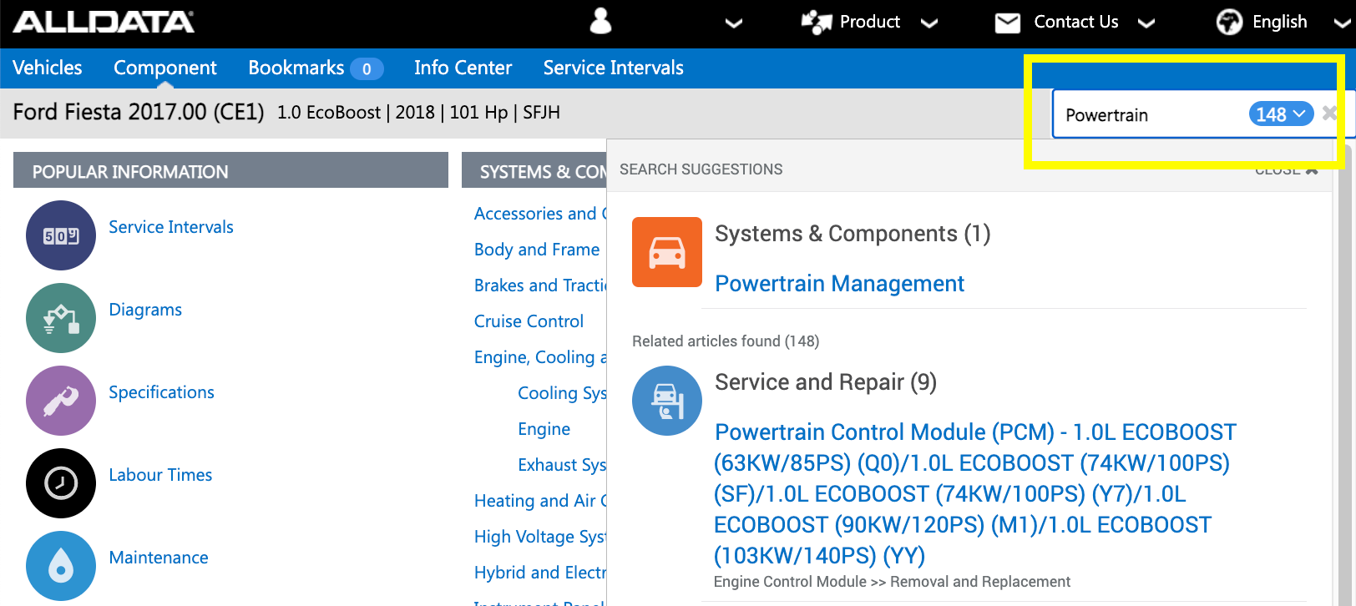Screen dimensions: 1356x606
Task: Click the Service and Repair (9) heading
Action: (826, 382)
